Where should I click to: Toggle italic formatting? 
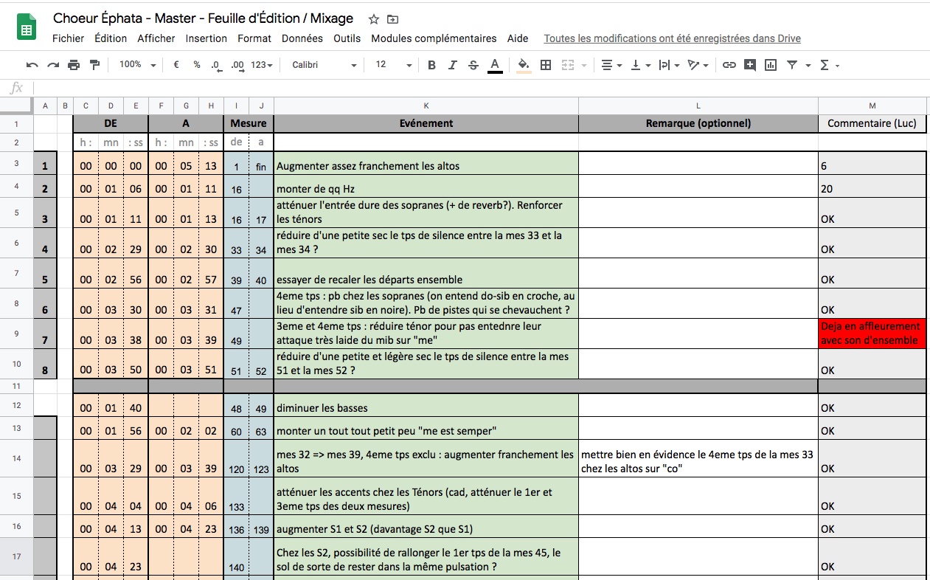click(453, 65)
